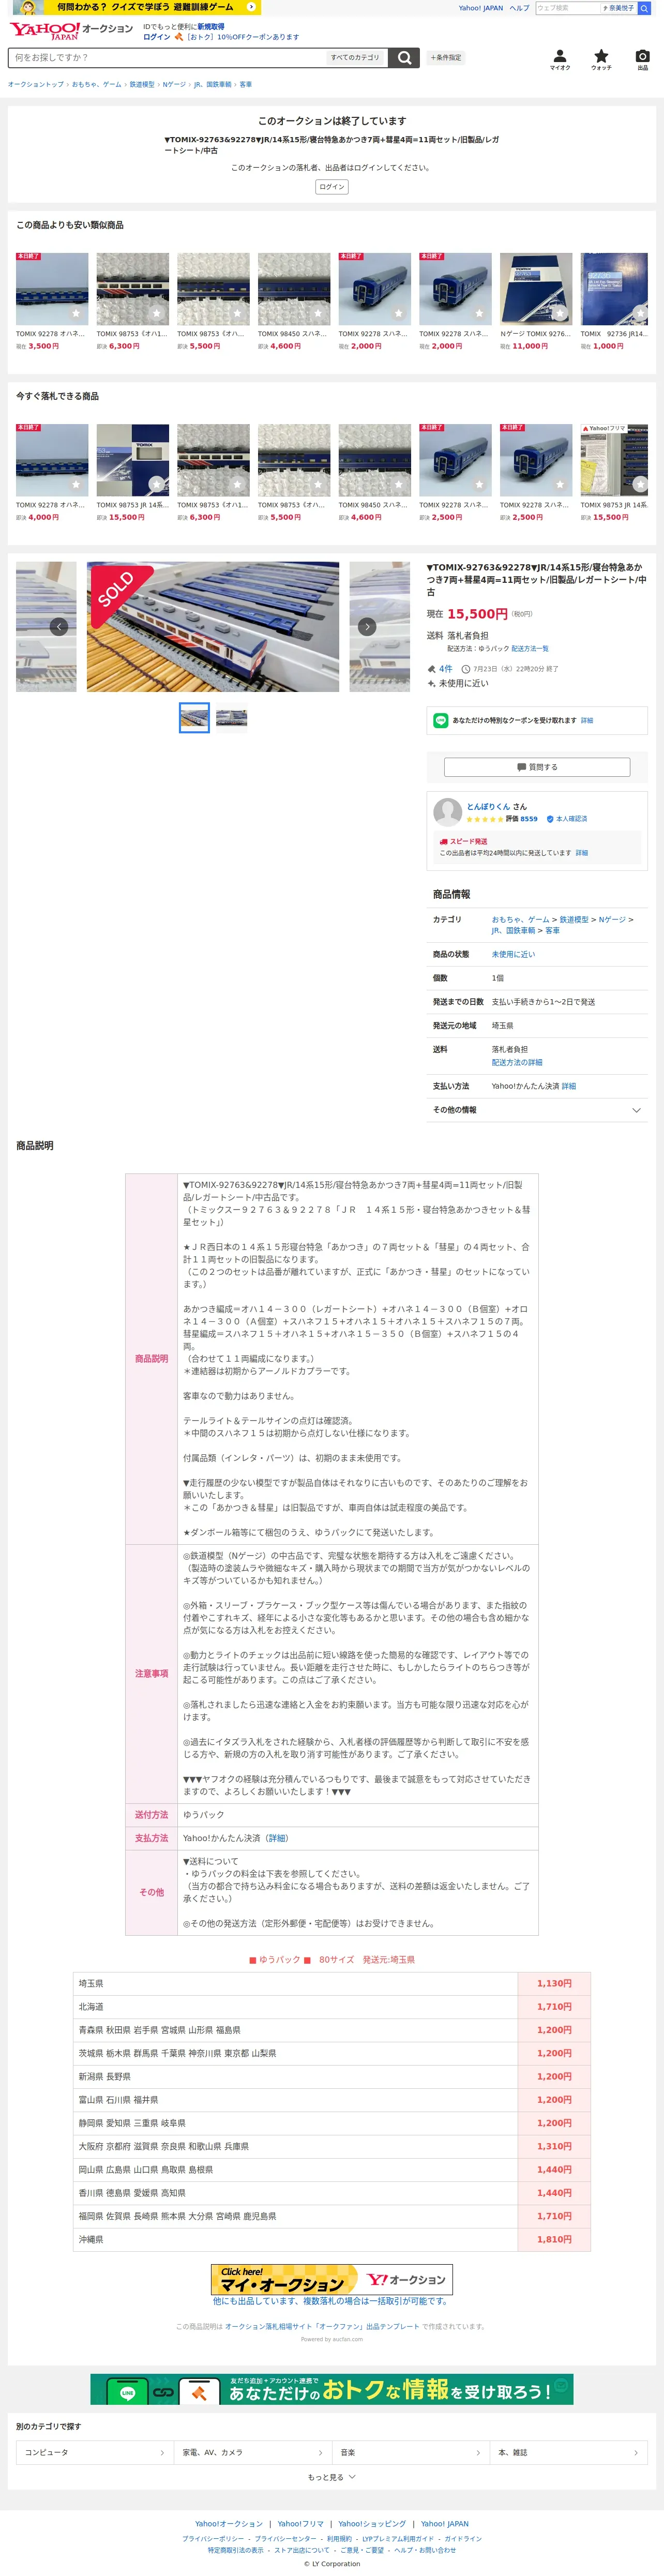Viewport: 664px width, 2576px height.
Task: Open プライバシーポリシー footer link
Action: pyautogui.click(x=213, y=2539)
